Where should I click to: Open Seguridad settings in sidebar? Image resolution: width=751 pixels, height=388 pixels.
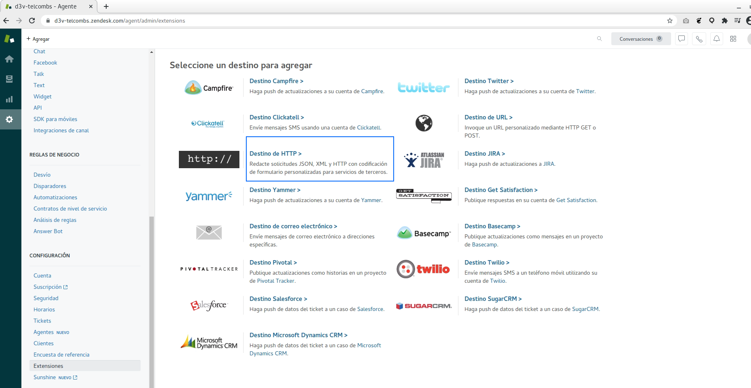46,298
